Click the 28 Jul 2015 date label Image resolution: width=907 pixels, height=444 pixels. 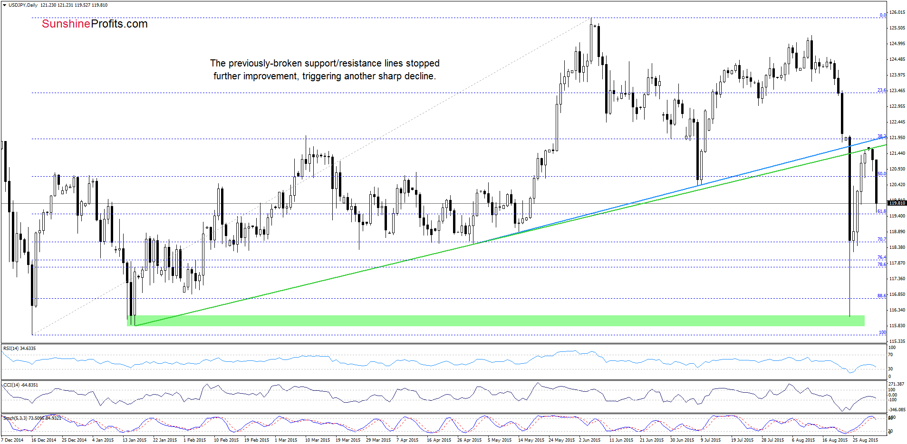[773, 440]
